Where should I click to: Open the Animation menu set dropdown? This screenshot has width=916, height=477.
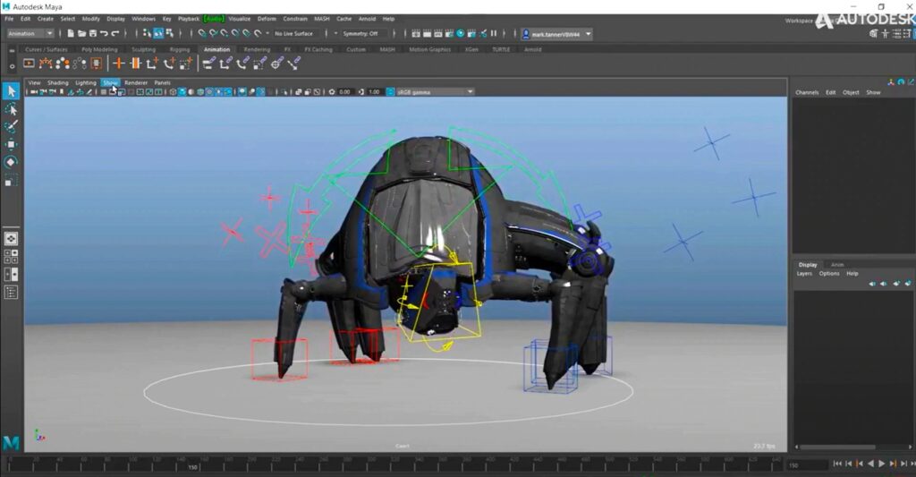30,33
